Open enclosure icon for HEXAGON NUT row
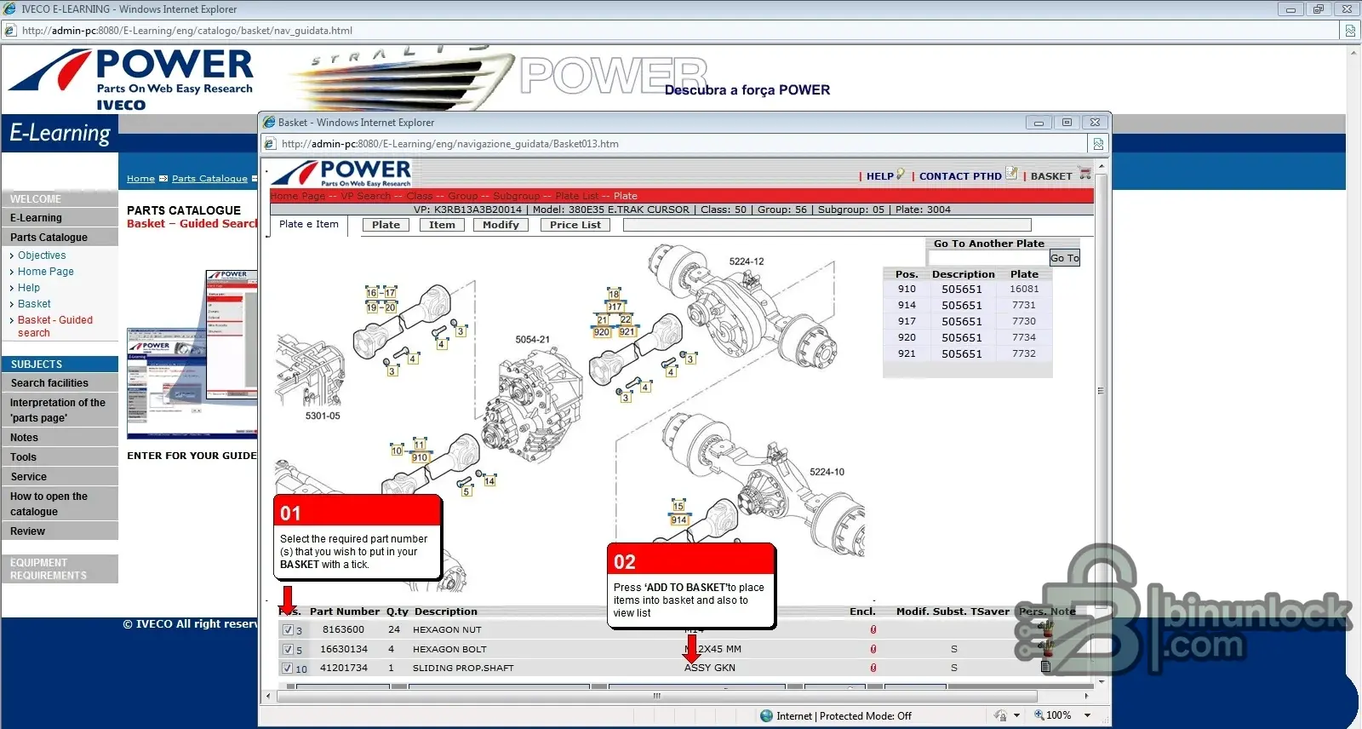This screenshot has width=1362, height=729. [873, 630]
